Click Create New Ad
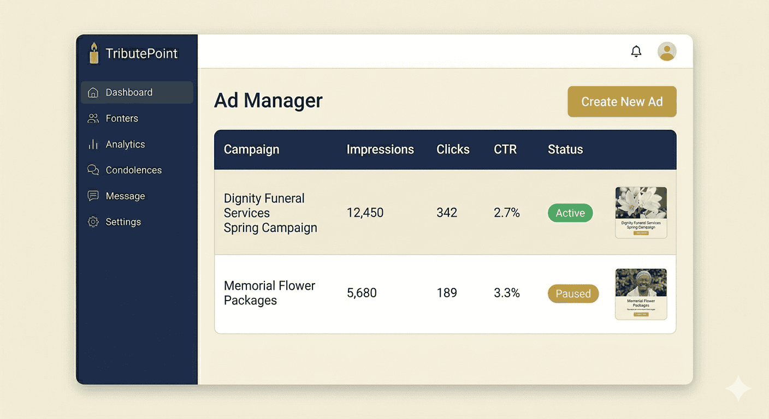 (622, 101)
